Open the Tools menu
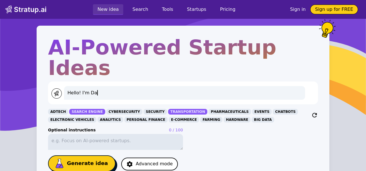366x171 pixels. click(x=168, y=9)
